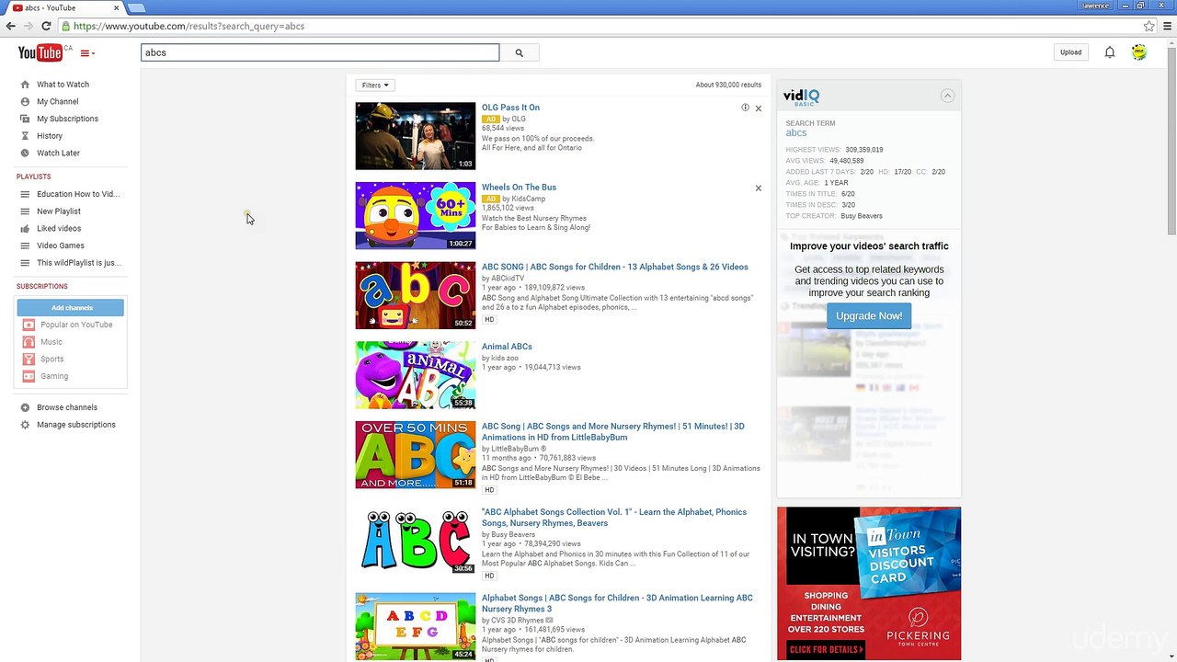Dismiss the OLG Pass It On ad
Image resolution: width=1177 pixels, height=662 pixels.
758,108
